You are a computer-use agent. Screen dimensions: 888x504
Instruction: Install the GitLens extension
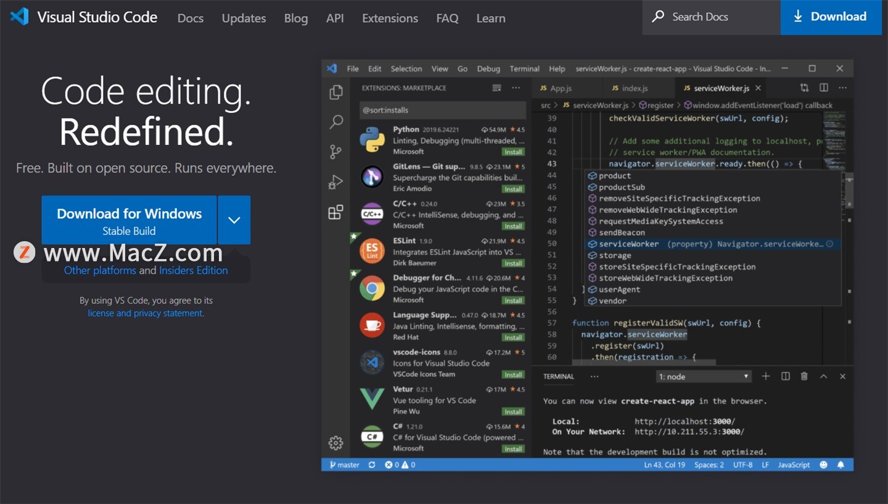tap(513, 189)
